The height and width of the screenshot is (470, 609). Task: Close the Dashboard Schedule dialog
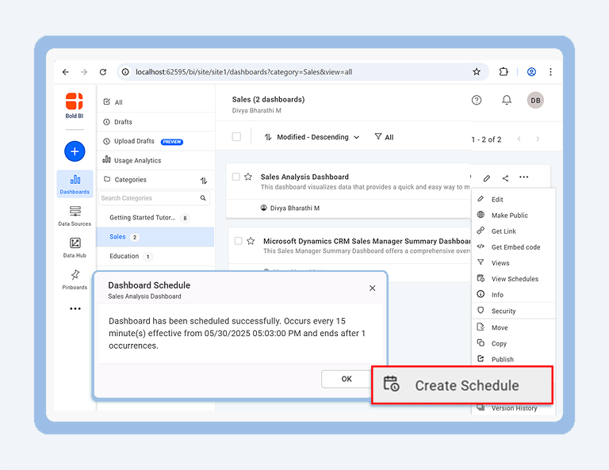[372, 288]
